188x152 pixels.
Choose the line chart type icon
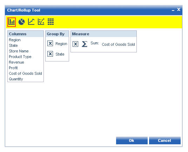pyautogui.click(x=31, y=22)
